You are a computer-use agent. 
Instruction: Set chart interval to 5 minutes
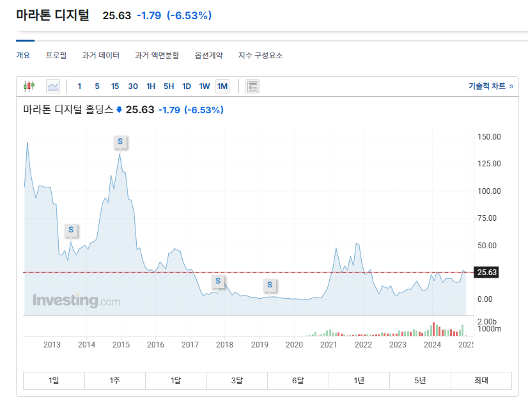pos(97,86)
